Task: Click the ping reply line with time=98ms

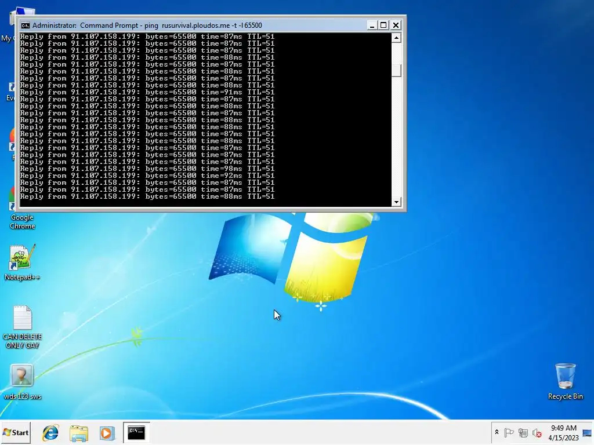Action: (x=147, y=169)
